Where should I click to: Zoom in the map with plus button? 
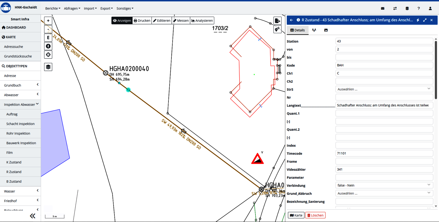(48, 21)
